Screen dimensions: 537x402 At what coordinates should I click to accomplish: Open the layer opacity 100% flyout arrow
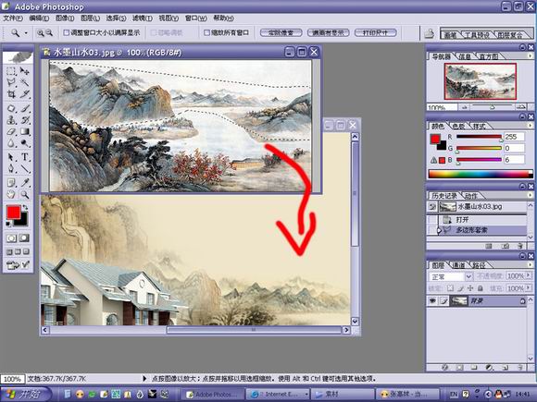529,275
